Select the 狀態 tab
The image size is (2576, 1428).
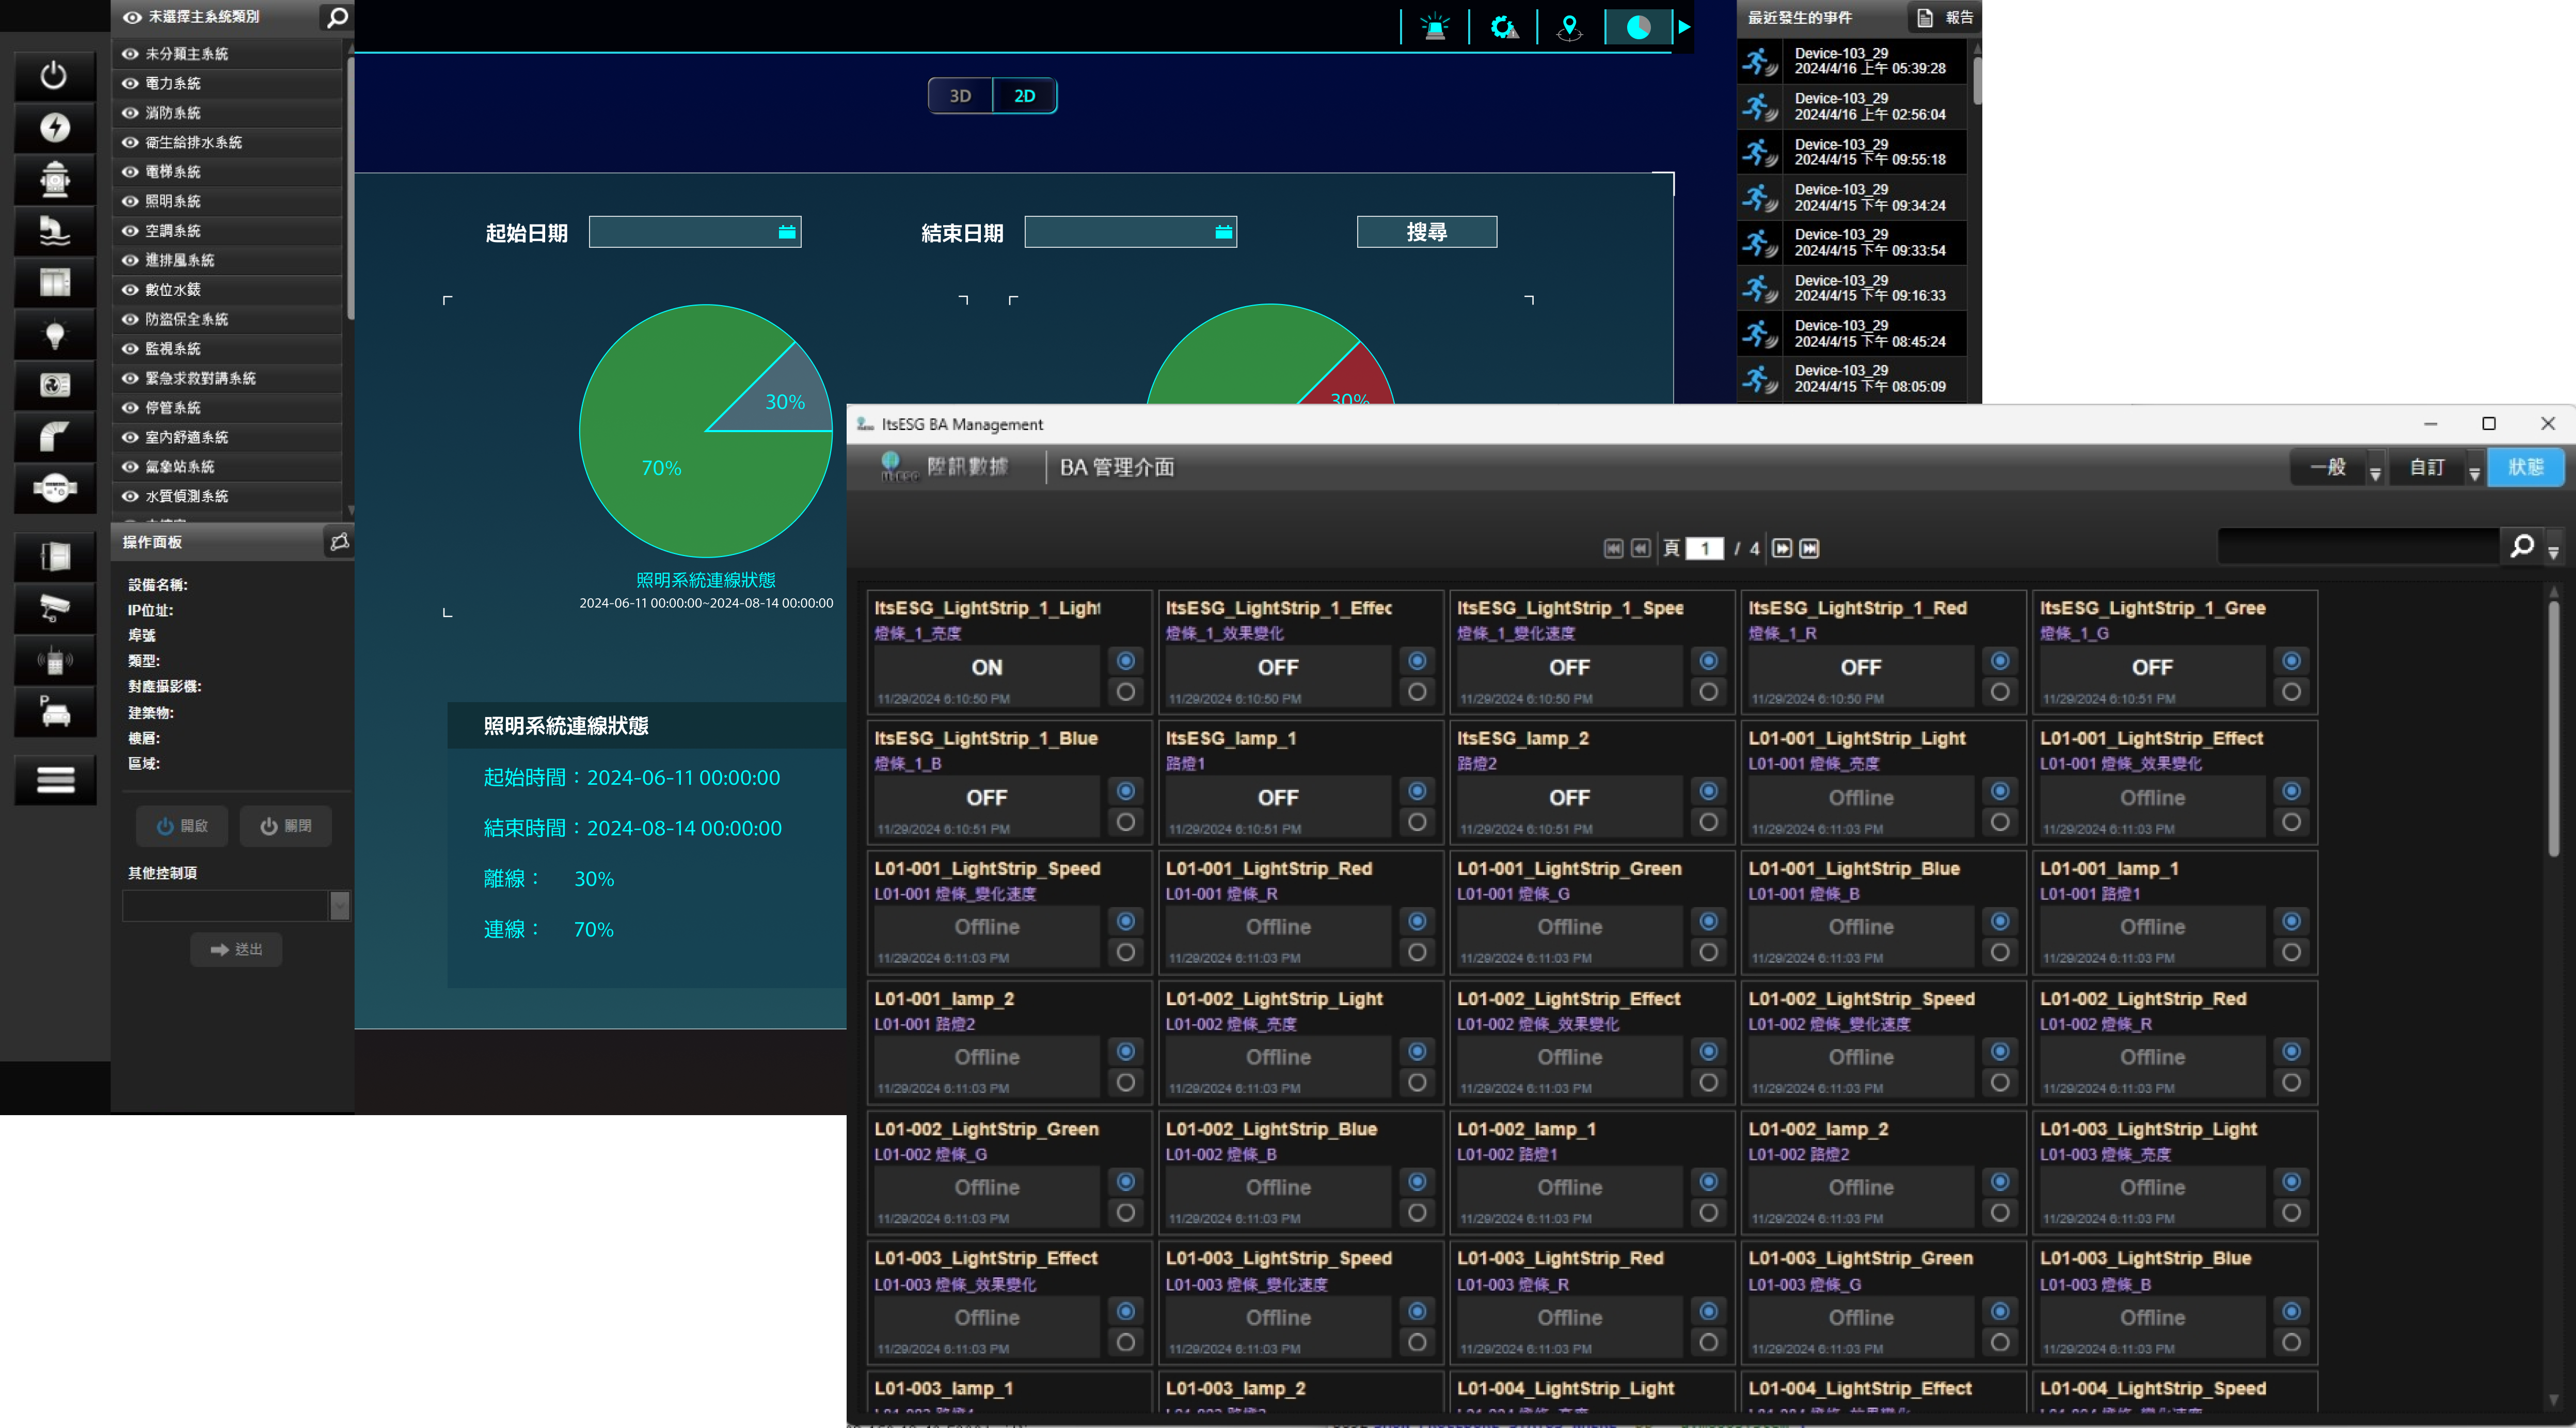click(2525, 467)
